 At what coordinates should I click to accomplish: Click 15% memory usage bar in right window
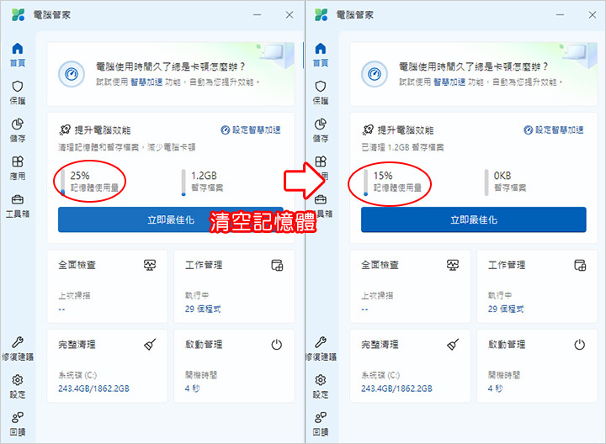365,182
